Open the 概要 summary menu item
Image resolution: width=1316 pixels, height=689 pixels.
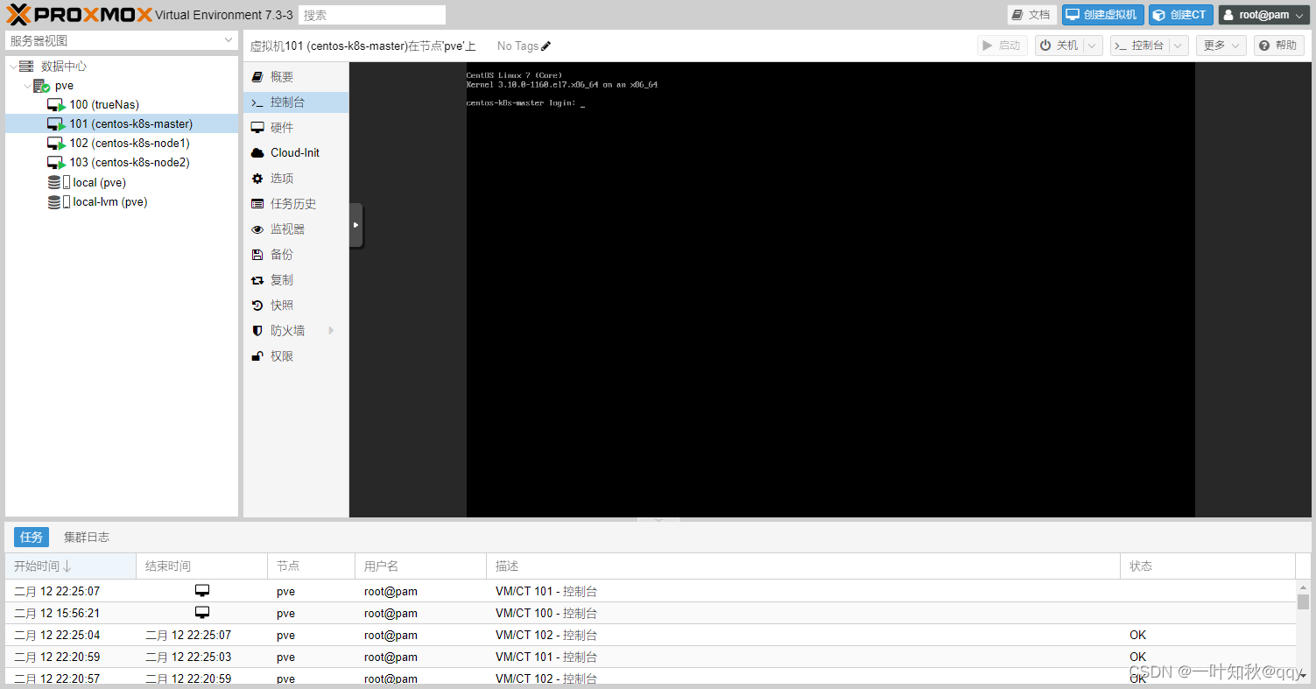click(x=296, y=77)
